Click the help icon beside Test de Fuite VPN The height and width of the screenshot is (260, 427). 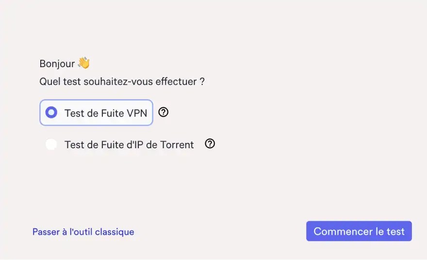[x=164, y=112]
